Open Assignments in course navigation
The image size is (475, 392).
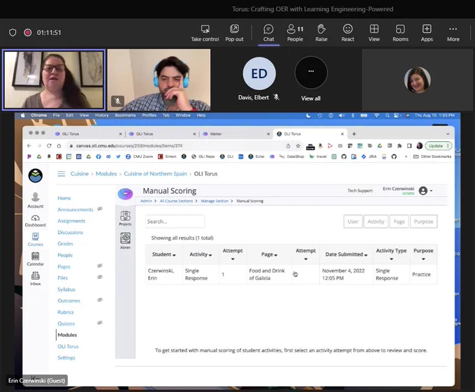coord(71,221)
